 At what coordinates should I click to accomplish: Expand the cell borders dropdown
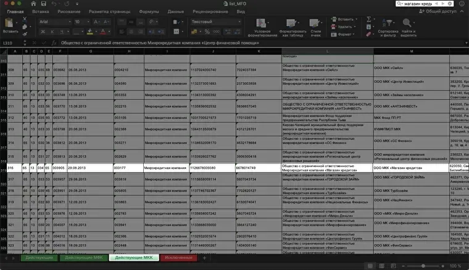point(83,31)
